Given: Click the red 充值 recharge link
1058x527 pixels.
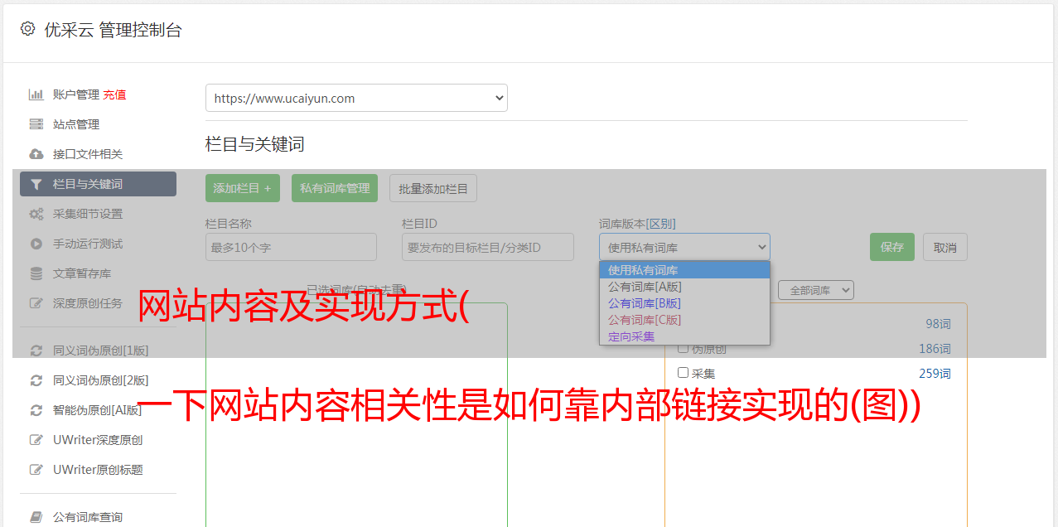Looking at the screenshot, I should pyautogui.click(x=114, y=94).
